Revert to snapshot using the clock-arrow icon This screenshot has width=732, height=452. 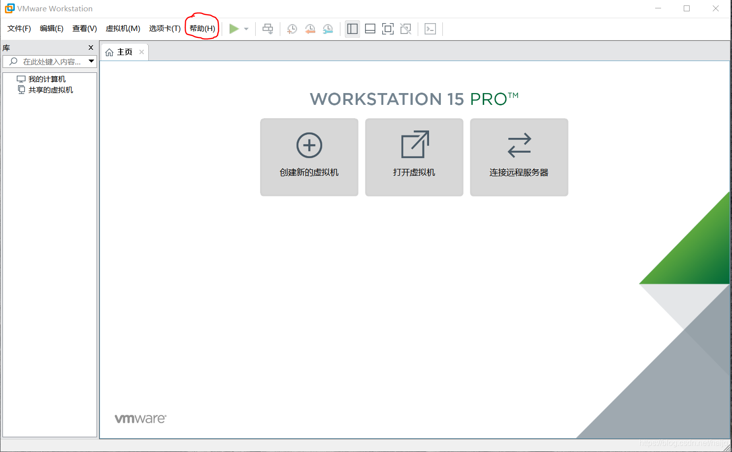click(x=310, y=29)
